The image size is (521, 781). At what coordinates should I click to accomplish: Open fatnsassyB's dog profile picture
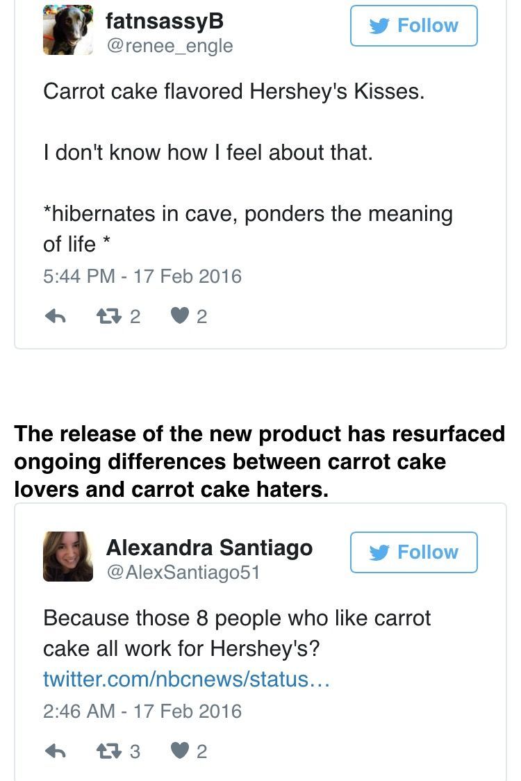click(x=67, y=30)
